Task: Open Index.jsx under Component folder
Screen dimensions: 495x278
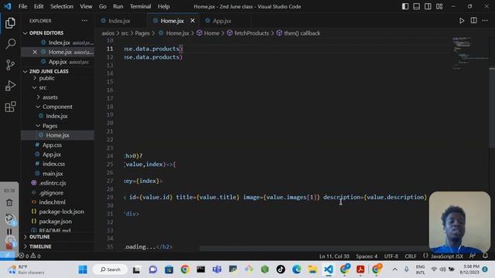Action: (x=56, y=117)
